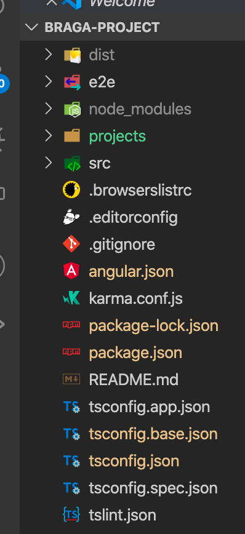Click the markdown icon beside README.md
Viewport: 245px width, 534px height.
point(71,379)
